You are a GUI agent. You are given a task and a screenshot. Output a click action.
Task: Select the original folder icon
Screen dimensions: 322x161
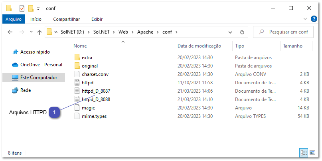pos(77,66)
